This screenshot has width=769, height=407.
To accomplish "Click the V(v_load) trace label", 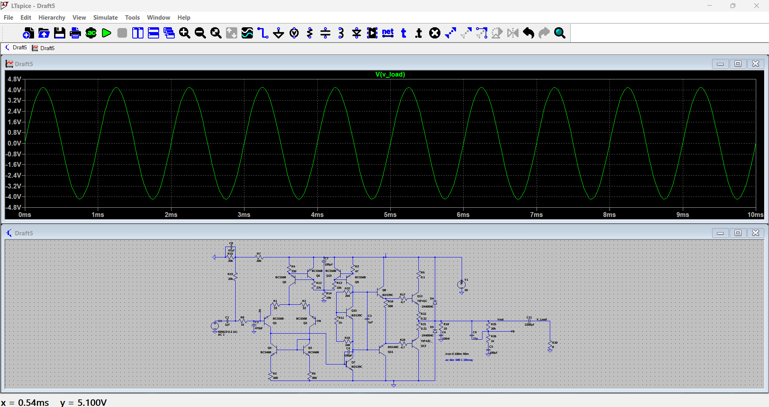I will [x=390, y=75].
